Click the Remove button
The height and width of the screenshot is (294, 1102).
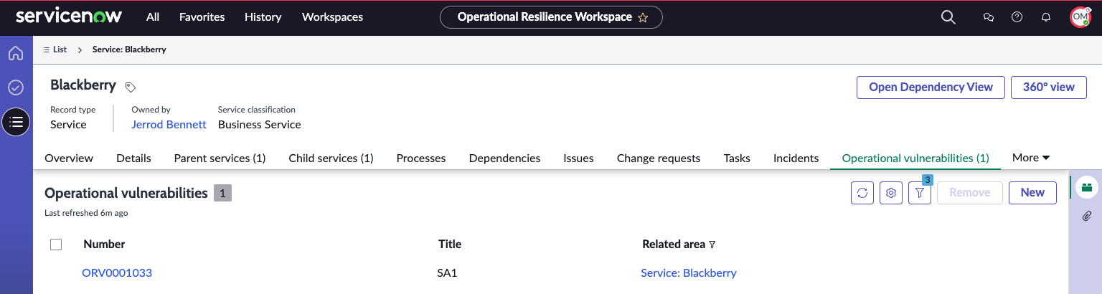click(x=970, y=192)
